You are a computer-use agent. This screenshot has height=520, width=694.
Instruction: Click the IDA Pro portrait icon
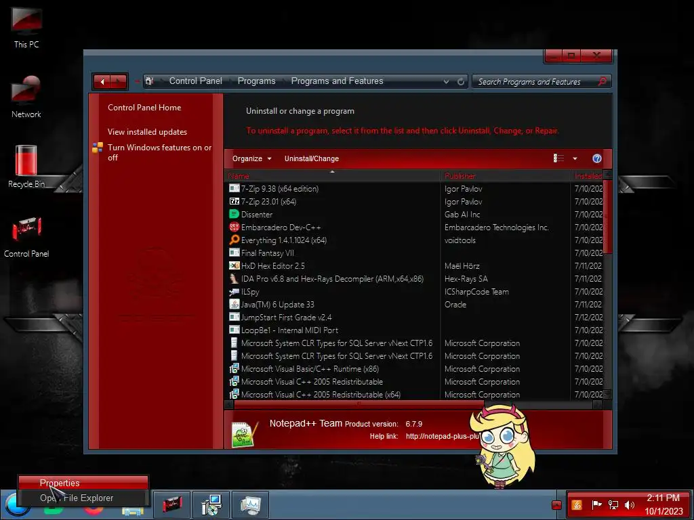(234, 278)
